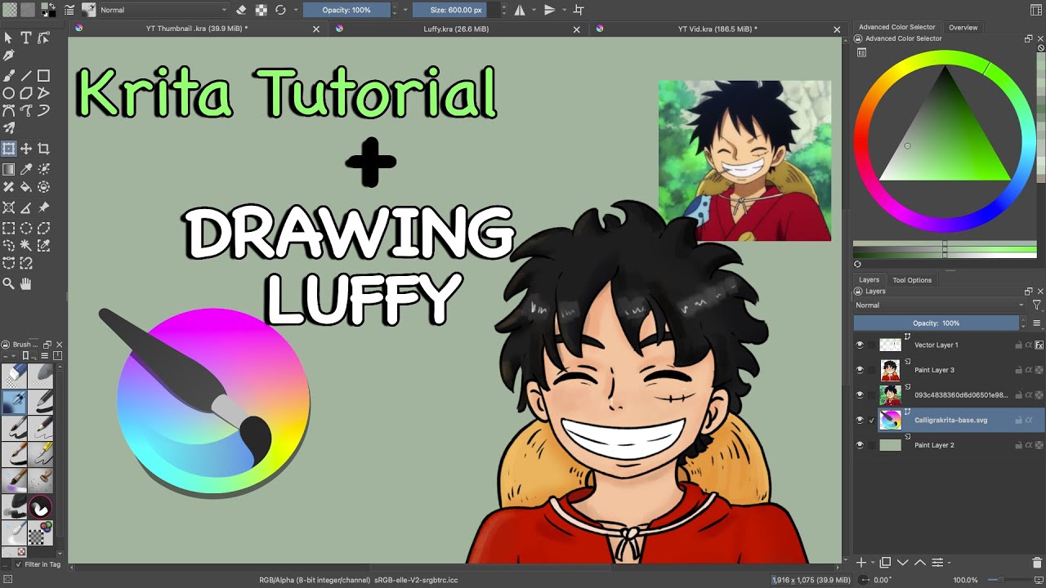Select the Zoom magnifier tool

click(x=9, y=283)
